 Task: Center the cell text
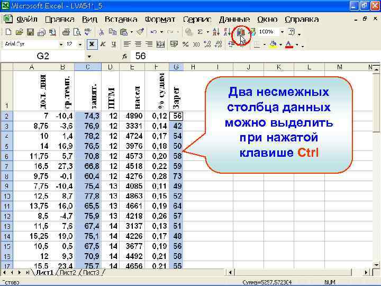pos(138,44)
